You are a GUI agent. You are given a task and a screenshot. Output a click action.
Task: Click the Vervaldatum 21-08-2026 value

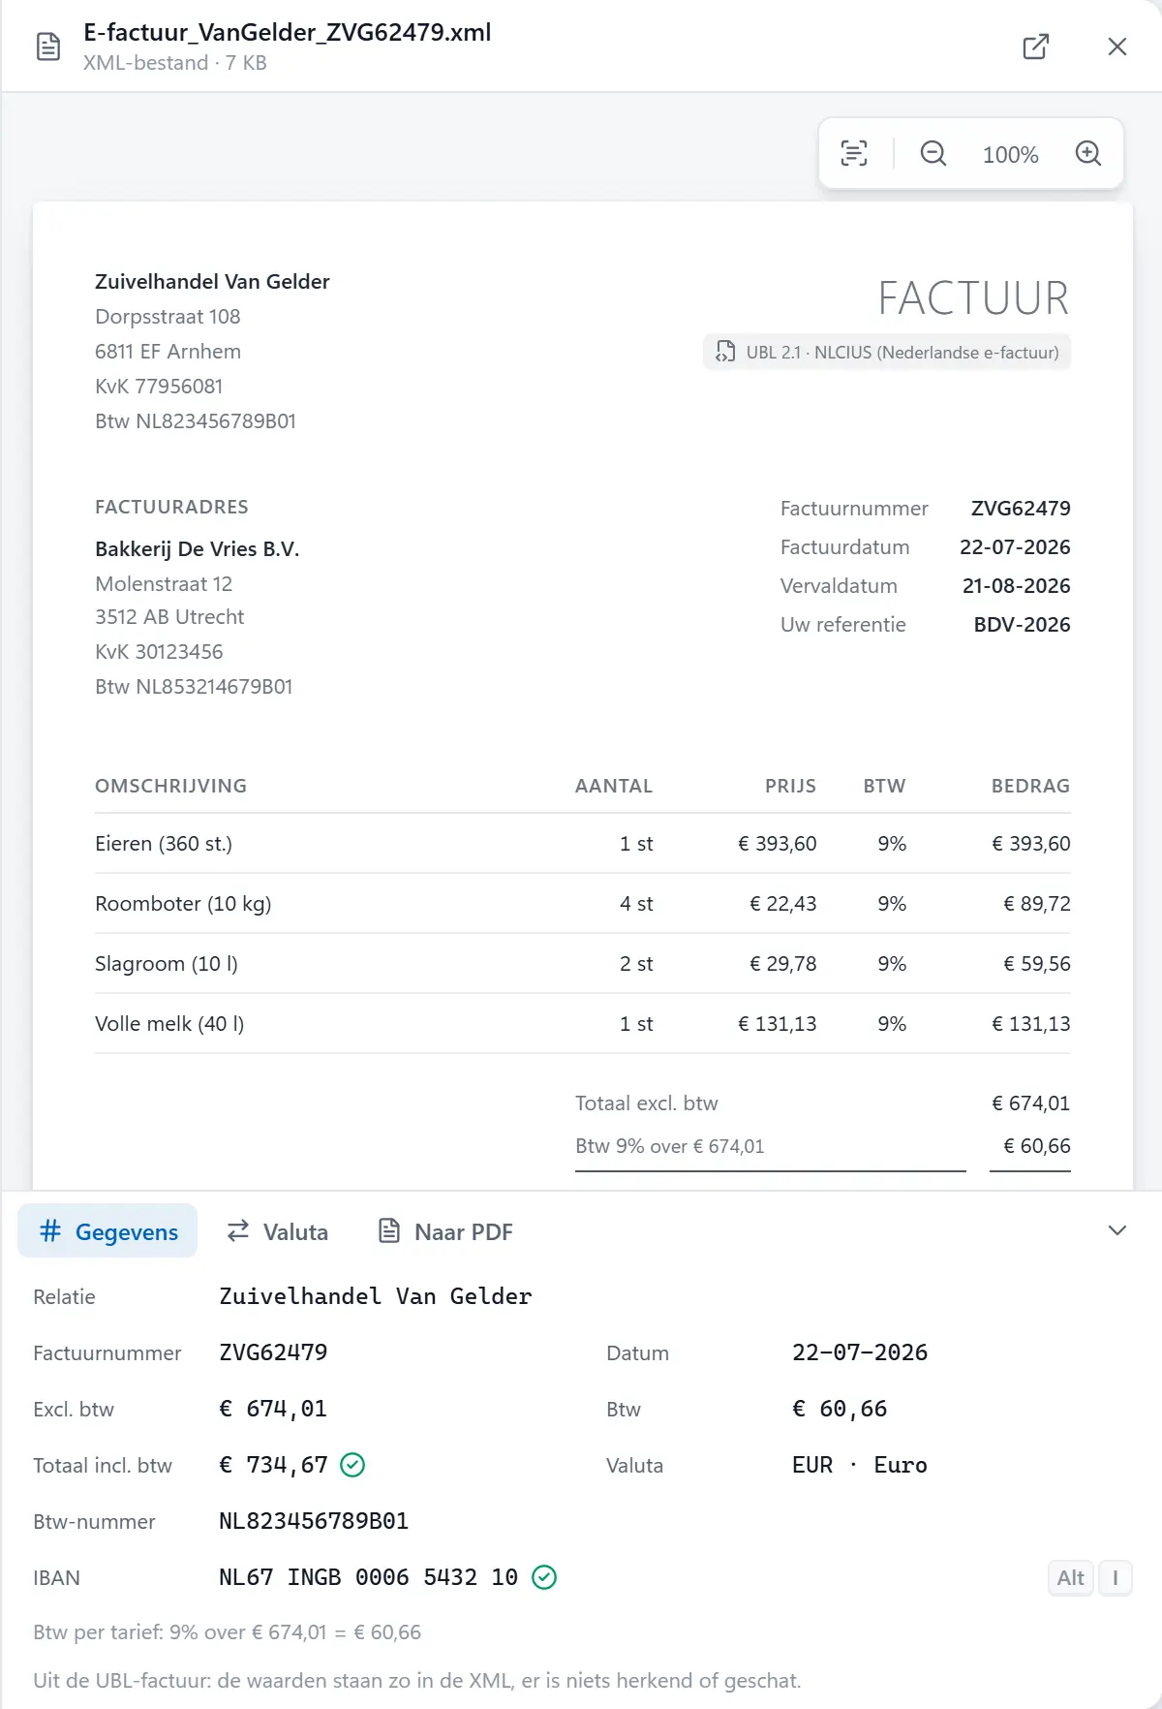(x=1017, y=586)
